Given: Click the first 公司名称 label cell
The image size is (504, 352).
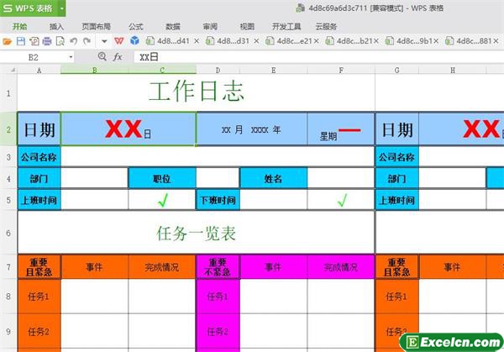Looking at the screenshot, I should tap(39, 157).
